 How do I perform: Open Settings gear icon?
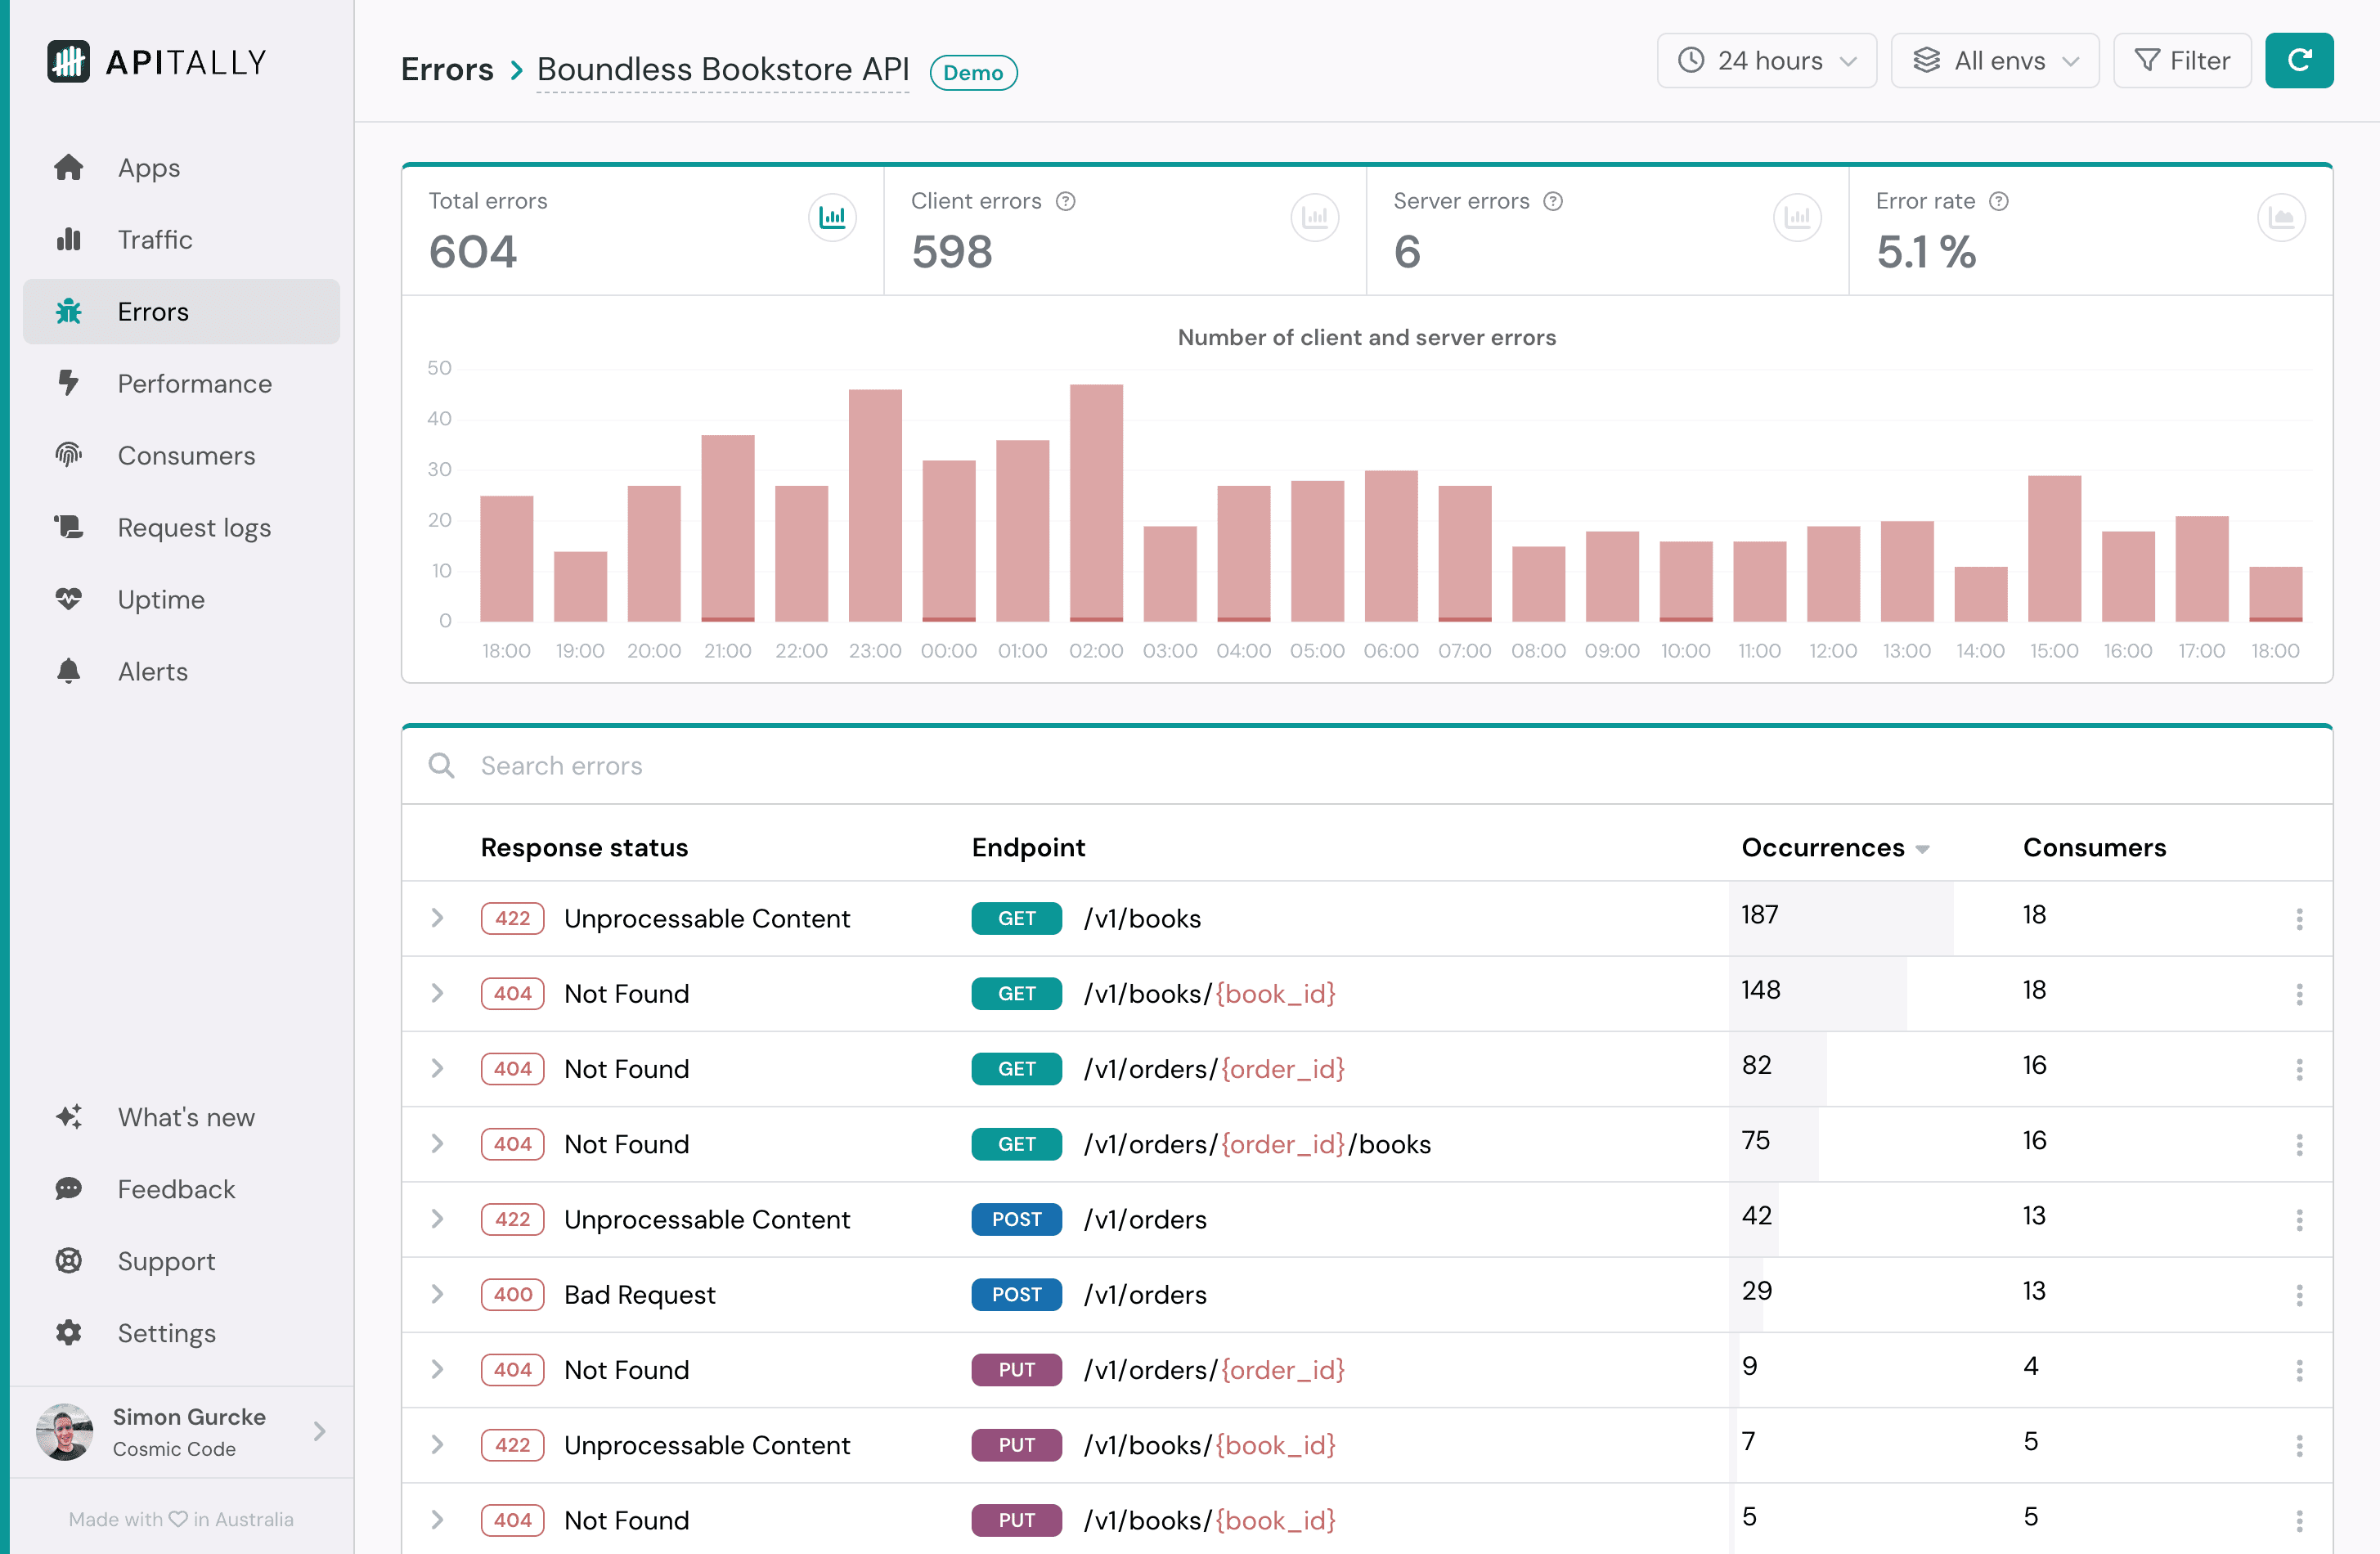[x=68, y=1333]
